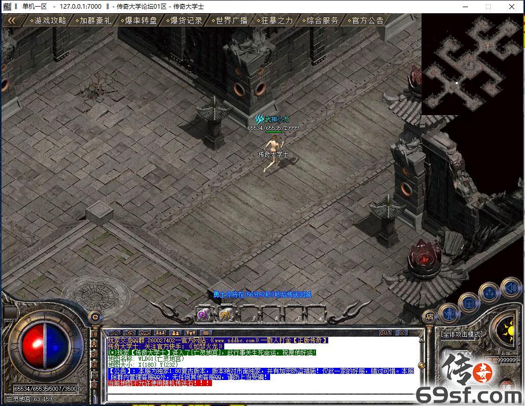Toggle the sound speaker round icon

[x=511, y=287]
